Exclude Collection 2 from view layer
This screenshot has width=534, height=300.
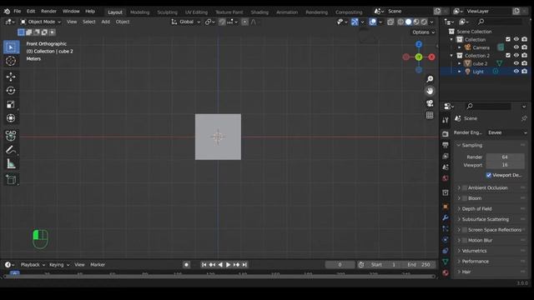click(x=508, y=56)
